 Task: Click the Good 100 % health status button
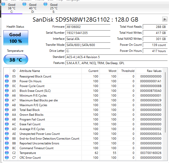(16, 38)
